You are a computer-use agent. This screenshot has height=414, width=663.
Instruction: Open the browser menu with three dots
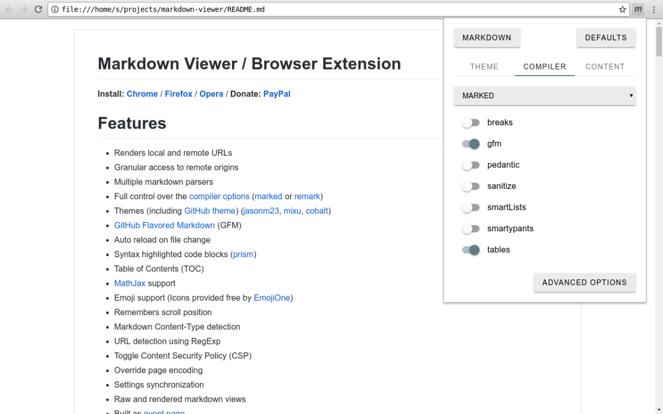(x=654, y=9)
